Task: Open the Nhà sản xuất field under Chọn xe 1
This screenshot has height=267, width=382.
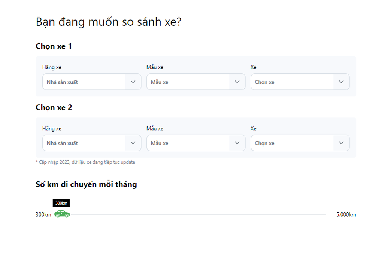Action: [84, 82]
